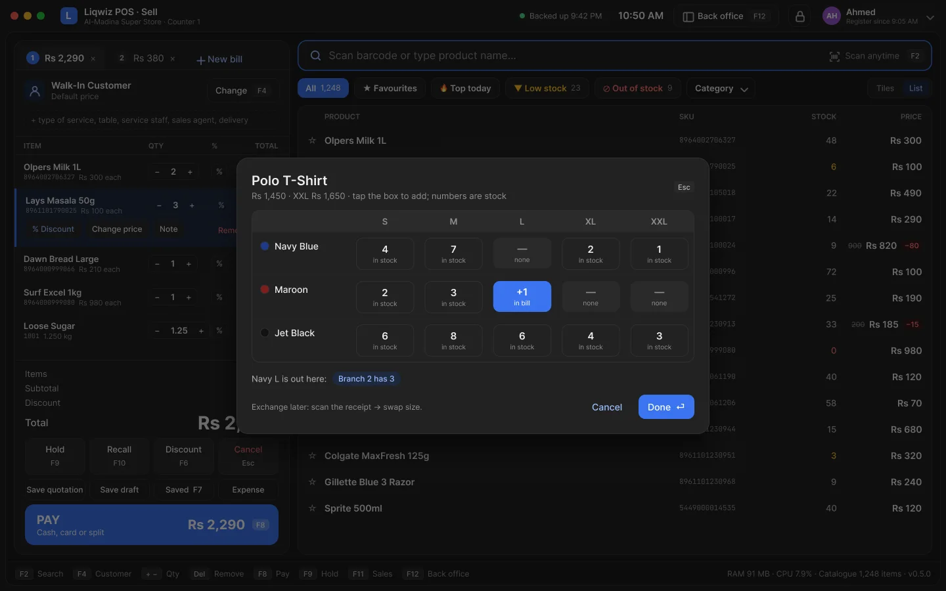
Task: Click percent discount on Dawn Bread row
Action: point(219,264)
